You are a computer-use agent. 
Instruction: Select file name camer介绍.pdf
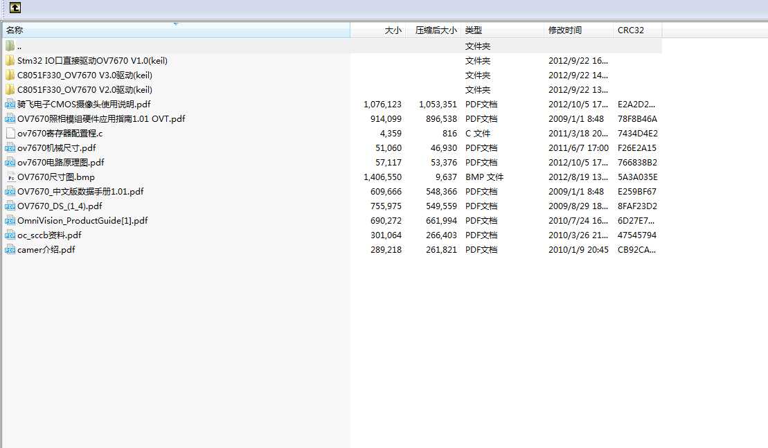tap(46, 250)
